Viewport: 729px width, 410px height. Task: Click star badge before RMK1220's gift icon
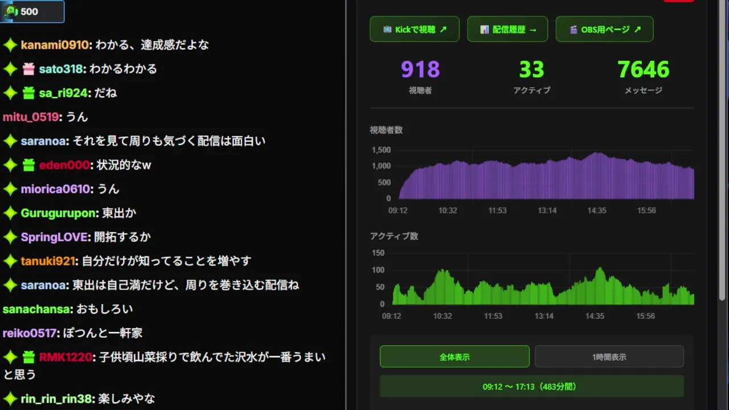[10, 357]
